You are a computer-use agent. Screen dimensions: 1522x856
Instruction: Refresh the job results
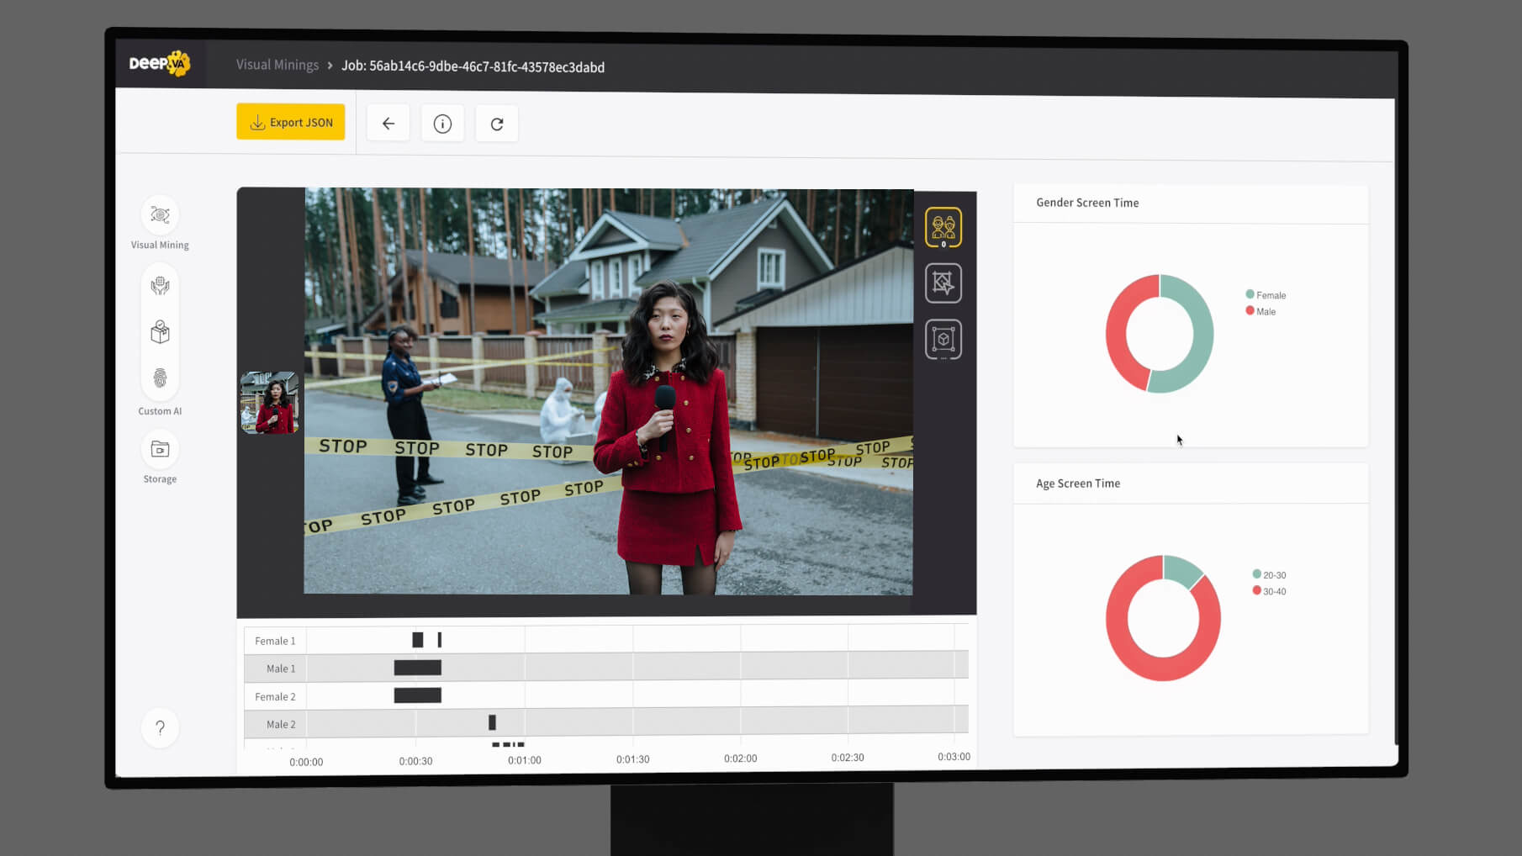(497, 124)
